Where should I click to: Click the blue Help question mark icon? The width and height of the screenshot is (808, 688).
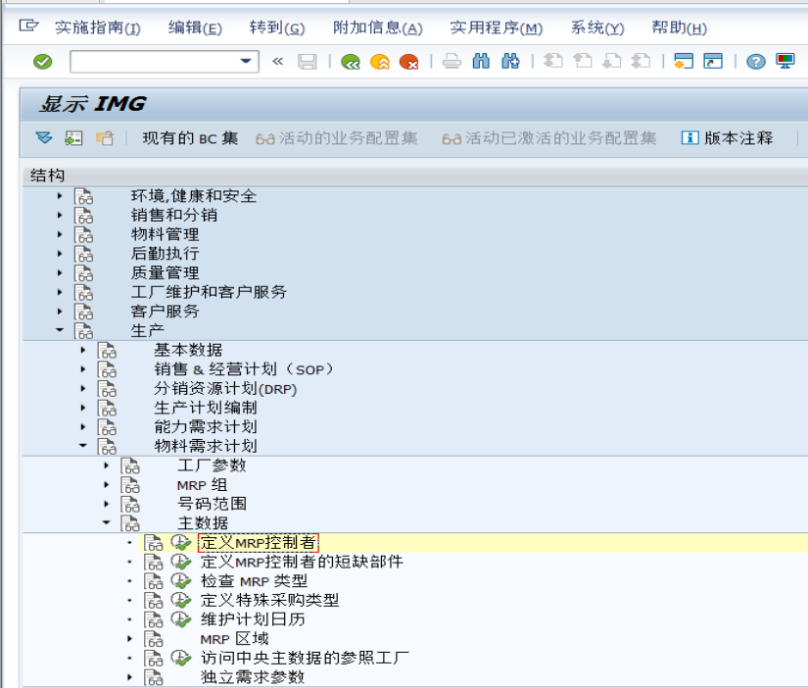point(756,62)
